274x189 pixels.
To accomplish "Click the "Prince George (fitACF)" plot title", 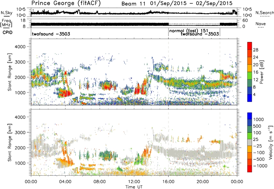I will coord(66,3).
